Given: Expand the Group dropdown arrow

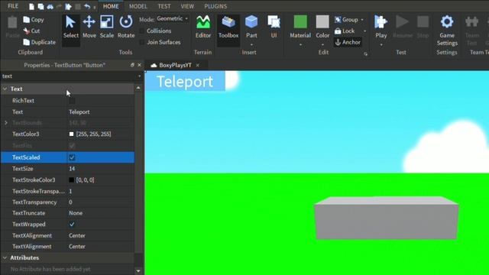Looking at the screenshot, I should 362,20.
